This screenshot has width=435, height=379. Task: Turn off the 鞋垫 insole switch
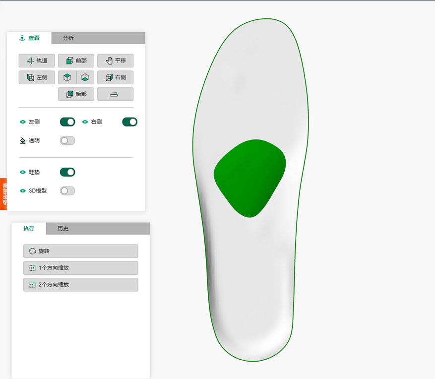pos(67,172)
